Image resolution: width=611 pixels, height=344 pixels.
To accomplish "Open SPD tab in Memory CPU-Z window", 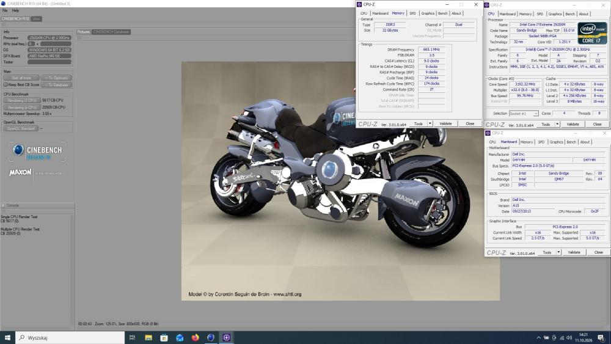I will [412, 13].
